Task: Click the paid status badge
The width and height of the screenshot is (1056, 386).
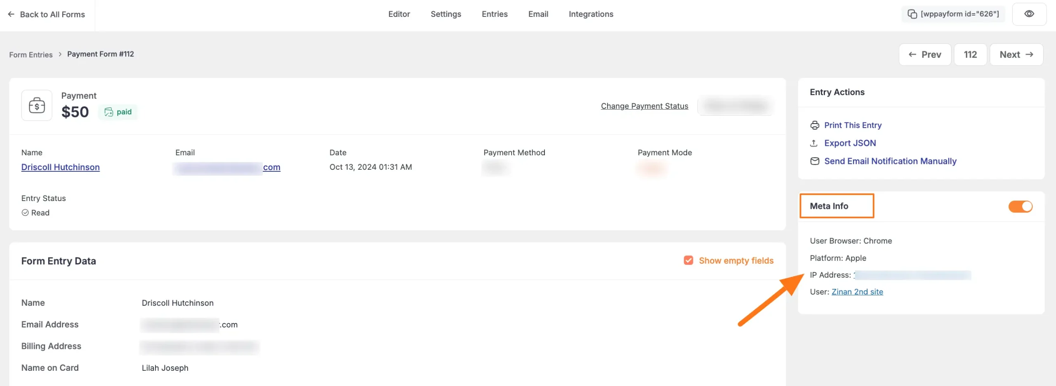Action: [x=118, y=112]
